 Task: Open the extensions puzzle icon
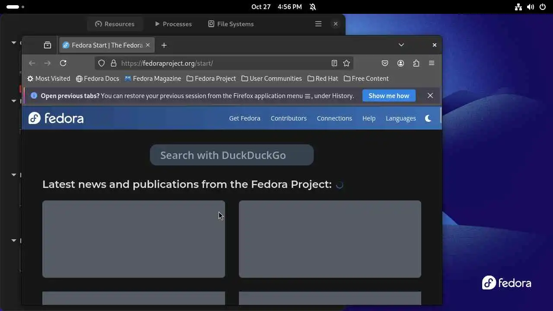(x=416, y=63)
